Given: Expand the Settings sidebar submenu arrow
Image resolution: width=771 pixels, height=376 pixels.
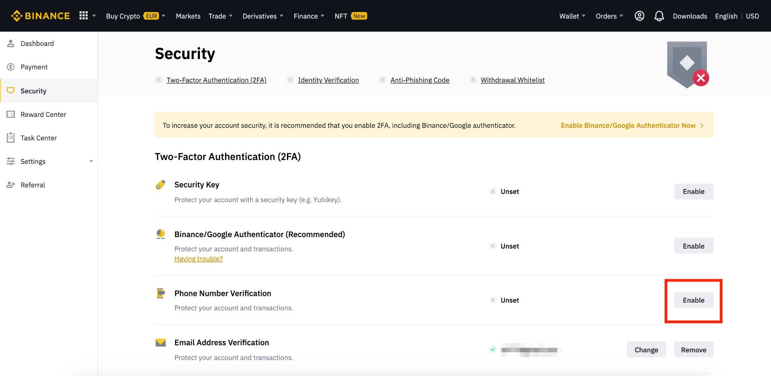Looking at the screenshot, I should click(x=91, y=161).
